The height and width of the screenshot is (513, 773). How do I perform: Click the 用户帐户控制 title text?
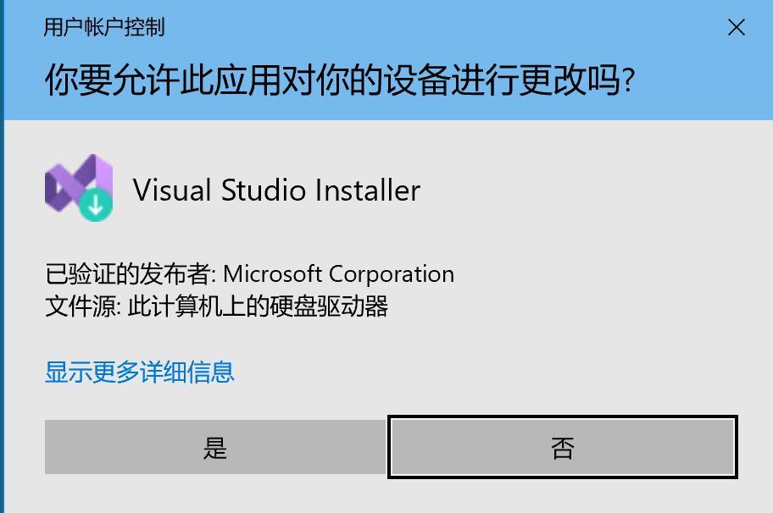[104, 27]
